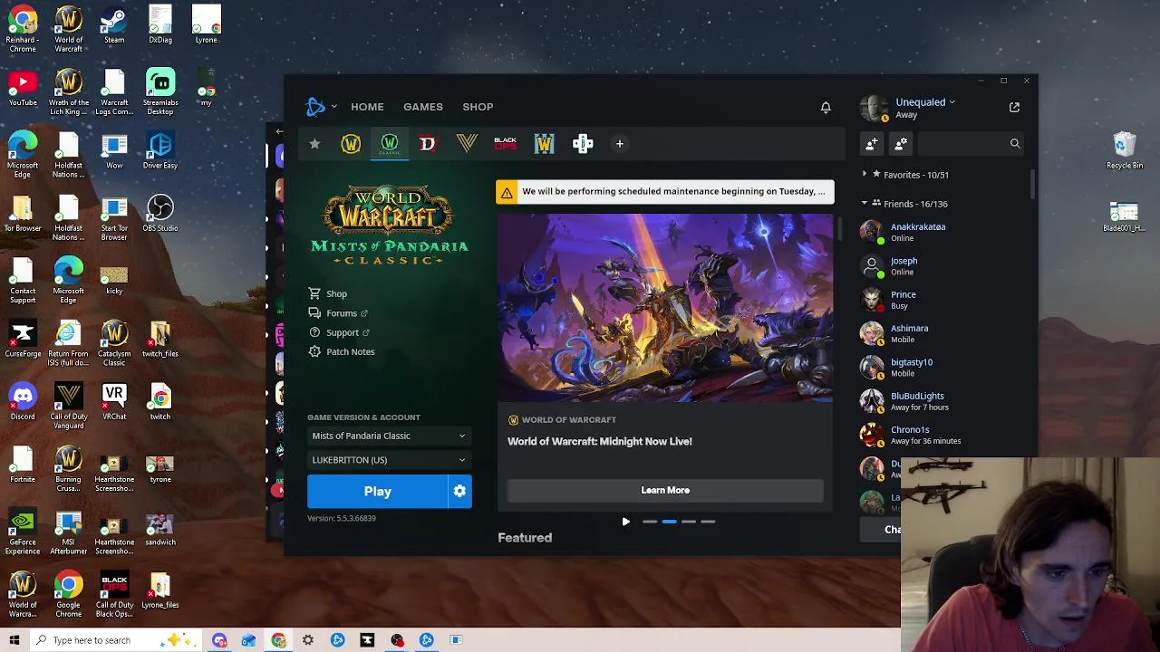The height and width of the screenshot is (652, 1160).
Task: Click the Windows Start button
Action: click(x=14, y=640)
